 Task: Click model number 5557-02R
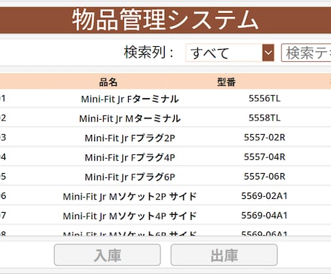coord(264,138)
